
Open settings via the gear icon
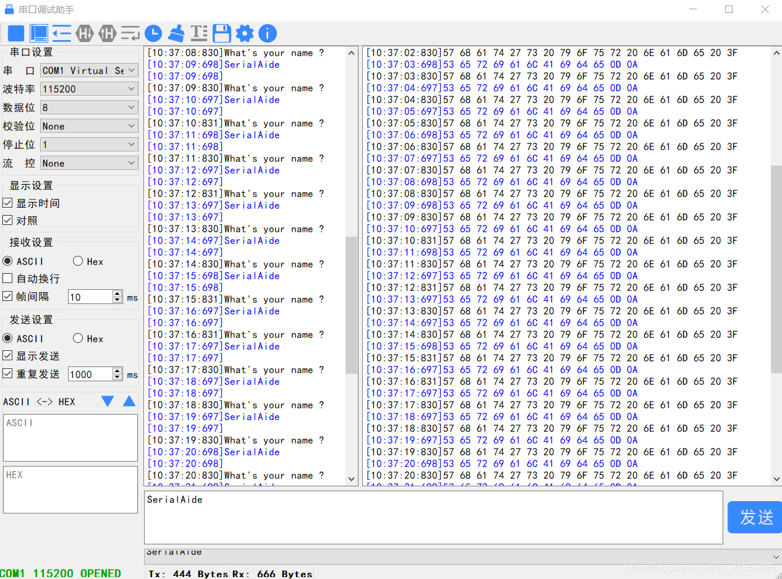[245, 33]
